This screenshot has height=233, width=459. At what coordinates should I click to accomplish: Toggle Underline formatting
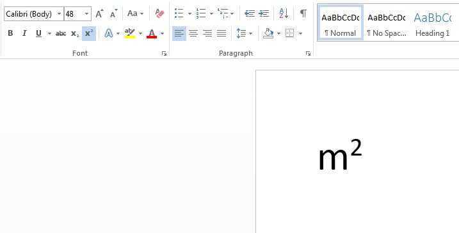[38, 33]
